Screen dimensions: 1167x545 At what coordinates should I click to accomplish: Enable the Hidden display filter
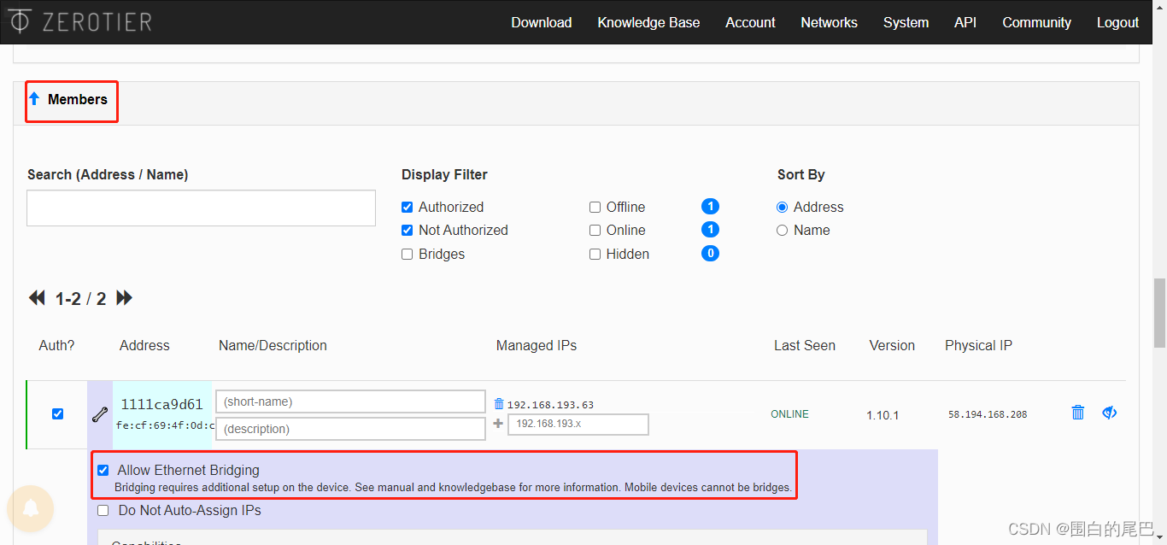click(595, 254)
